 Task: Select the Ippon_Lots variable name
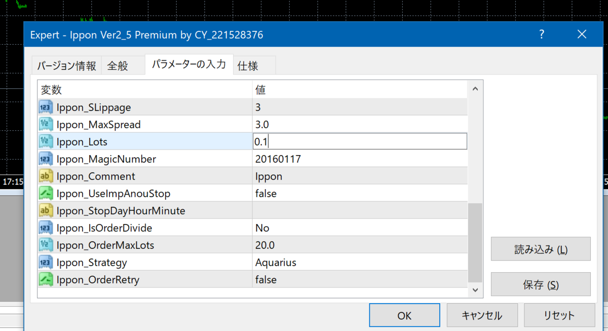point(82,142)
